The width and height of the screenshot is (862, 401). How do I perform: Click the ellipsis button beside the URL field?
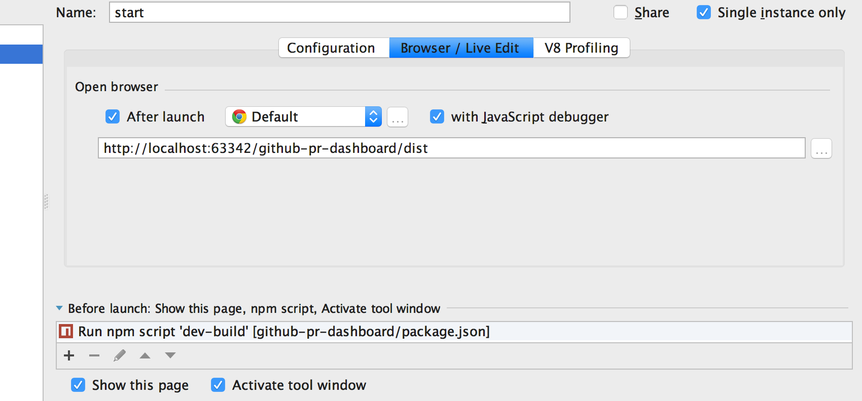pos(821,148)
